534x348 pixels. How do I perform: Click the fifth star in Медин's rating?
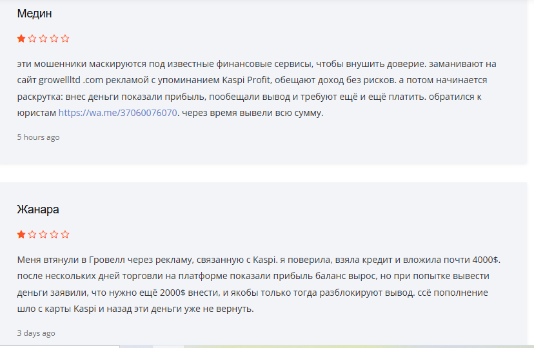point(65,39)
